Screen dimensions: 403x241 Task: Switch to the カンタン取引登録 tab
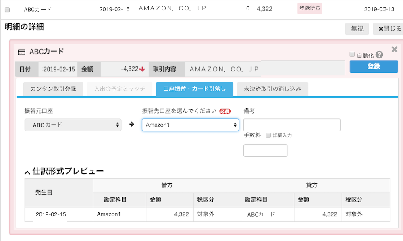pyautogui.click(x=53, y=89)
